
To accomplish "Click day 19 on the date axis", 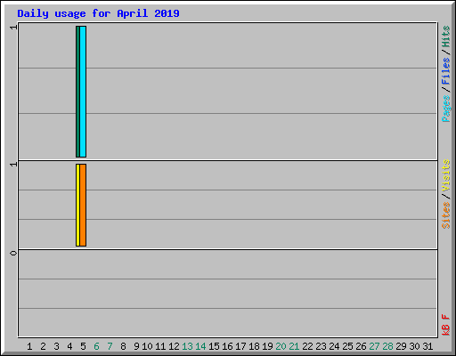I will (267, 346).
